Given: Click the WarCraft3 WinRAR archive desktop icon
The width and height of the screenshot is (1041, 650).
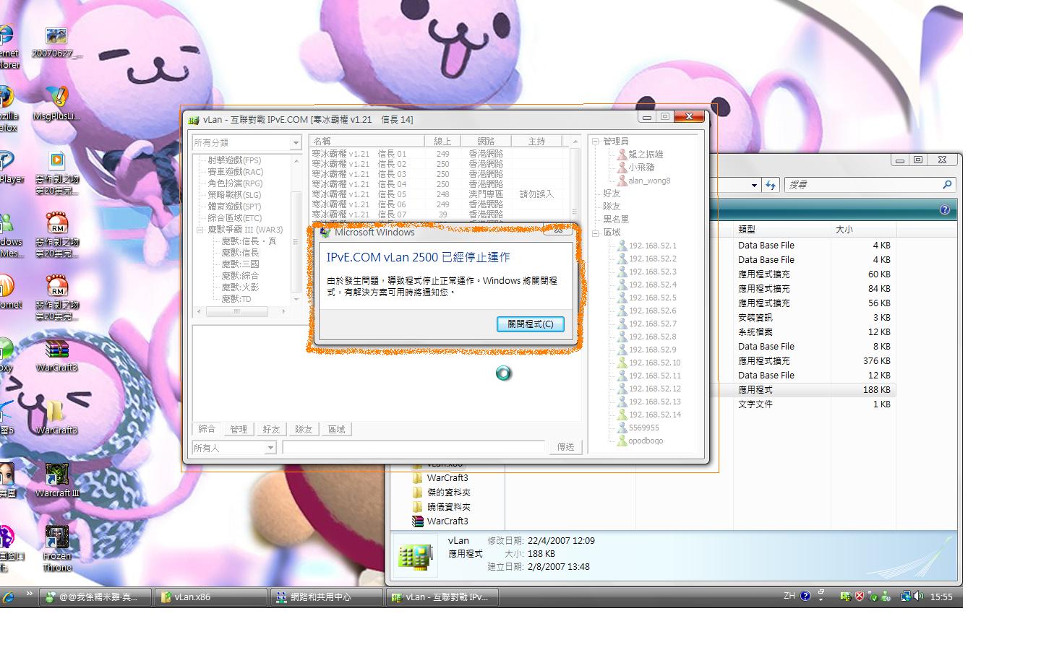Looking at the screenshot, I should (x=56, y=350).
